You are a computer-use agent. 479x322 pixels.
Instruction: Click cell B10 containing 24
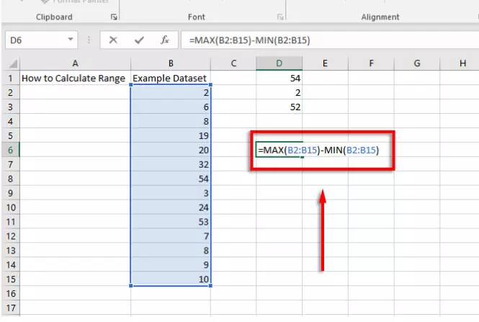[171, 207]
